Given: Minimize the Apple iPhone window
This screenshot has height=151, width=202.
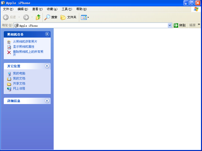Looking at the screenshot, I should [x=186, y=3].
